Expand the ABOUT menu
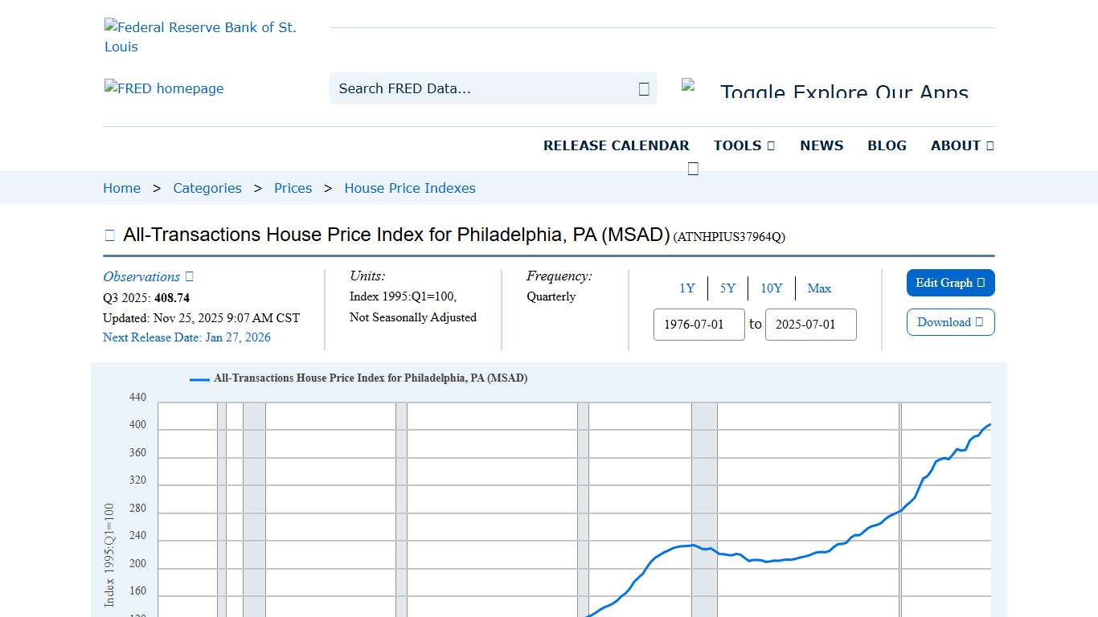The image size is (1098, 617). [x=961, y=145]
